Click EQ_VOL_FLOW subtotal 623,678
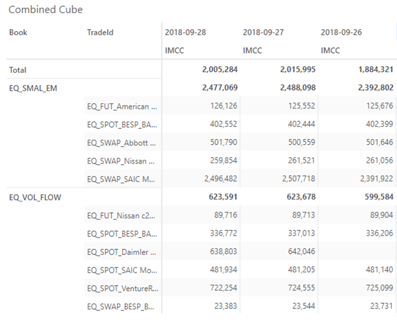Viewport: 397px width, 325px height. pyautogui.click(x=301, y=197)
